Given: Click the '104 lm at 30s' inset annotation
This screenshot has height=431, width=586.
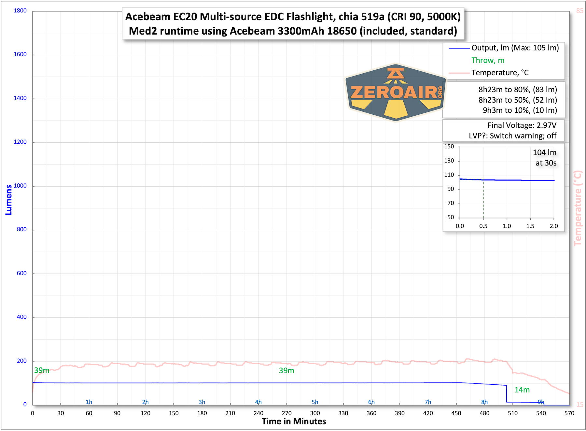Looking at the screenshot, I should click(x=545, y=158).
